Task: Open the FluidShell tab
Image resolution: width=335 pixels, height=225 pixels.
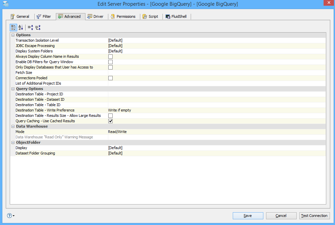Action: click(x=176, y=16)
